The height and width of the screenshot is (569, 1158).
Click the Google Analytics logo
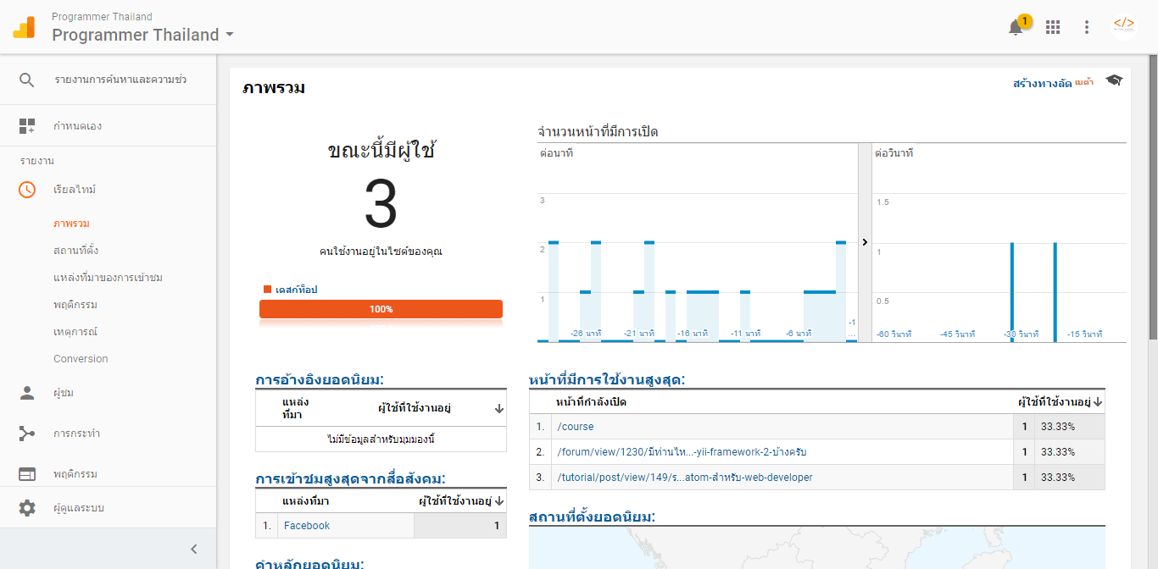[24, 27]
